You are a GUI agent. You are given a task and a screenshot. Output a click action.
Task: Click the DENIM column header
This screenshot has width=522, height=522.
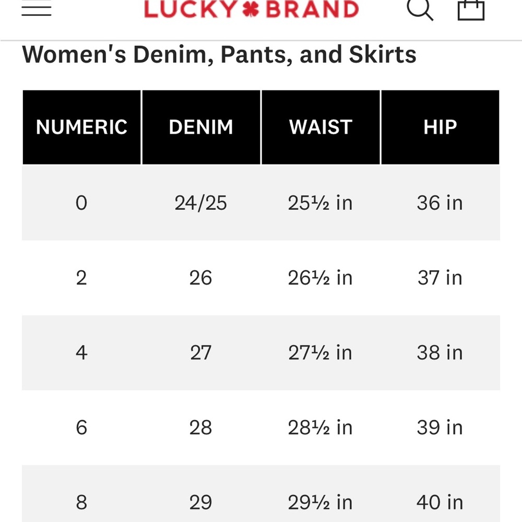tap(201, 127)
